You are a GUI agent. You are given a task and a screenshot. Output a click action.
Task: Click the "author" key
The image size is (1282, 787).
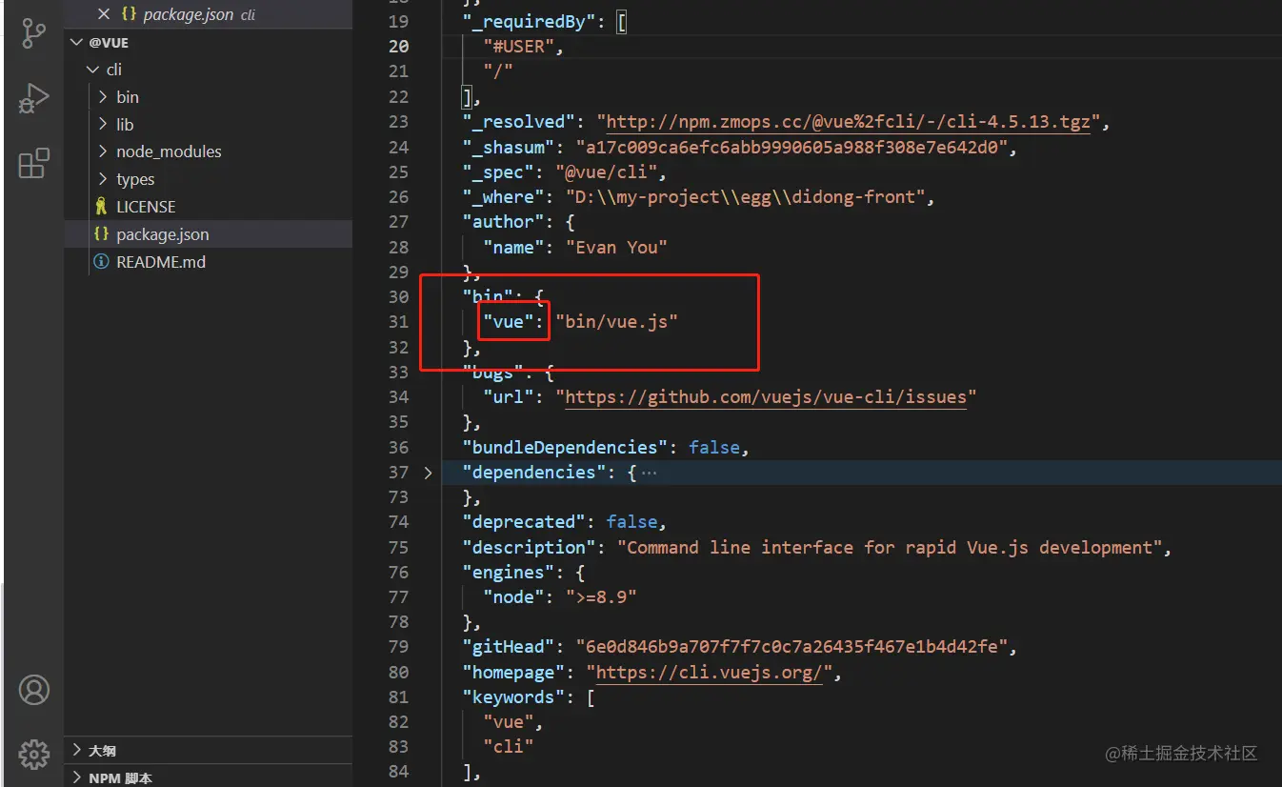pos(503,221)
